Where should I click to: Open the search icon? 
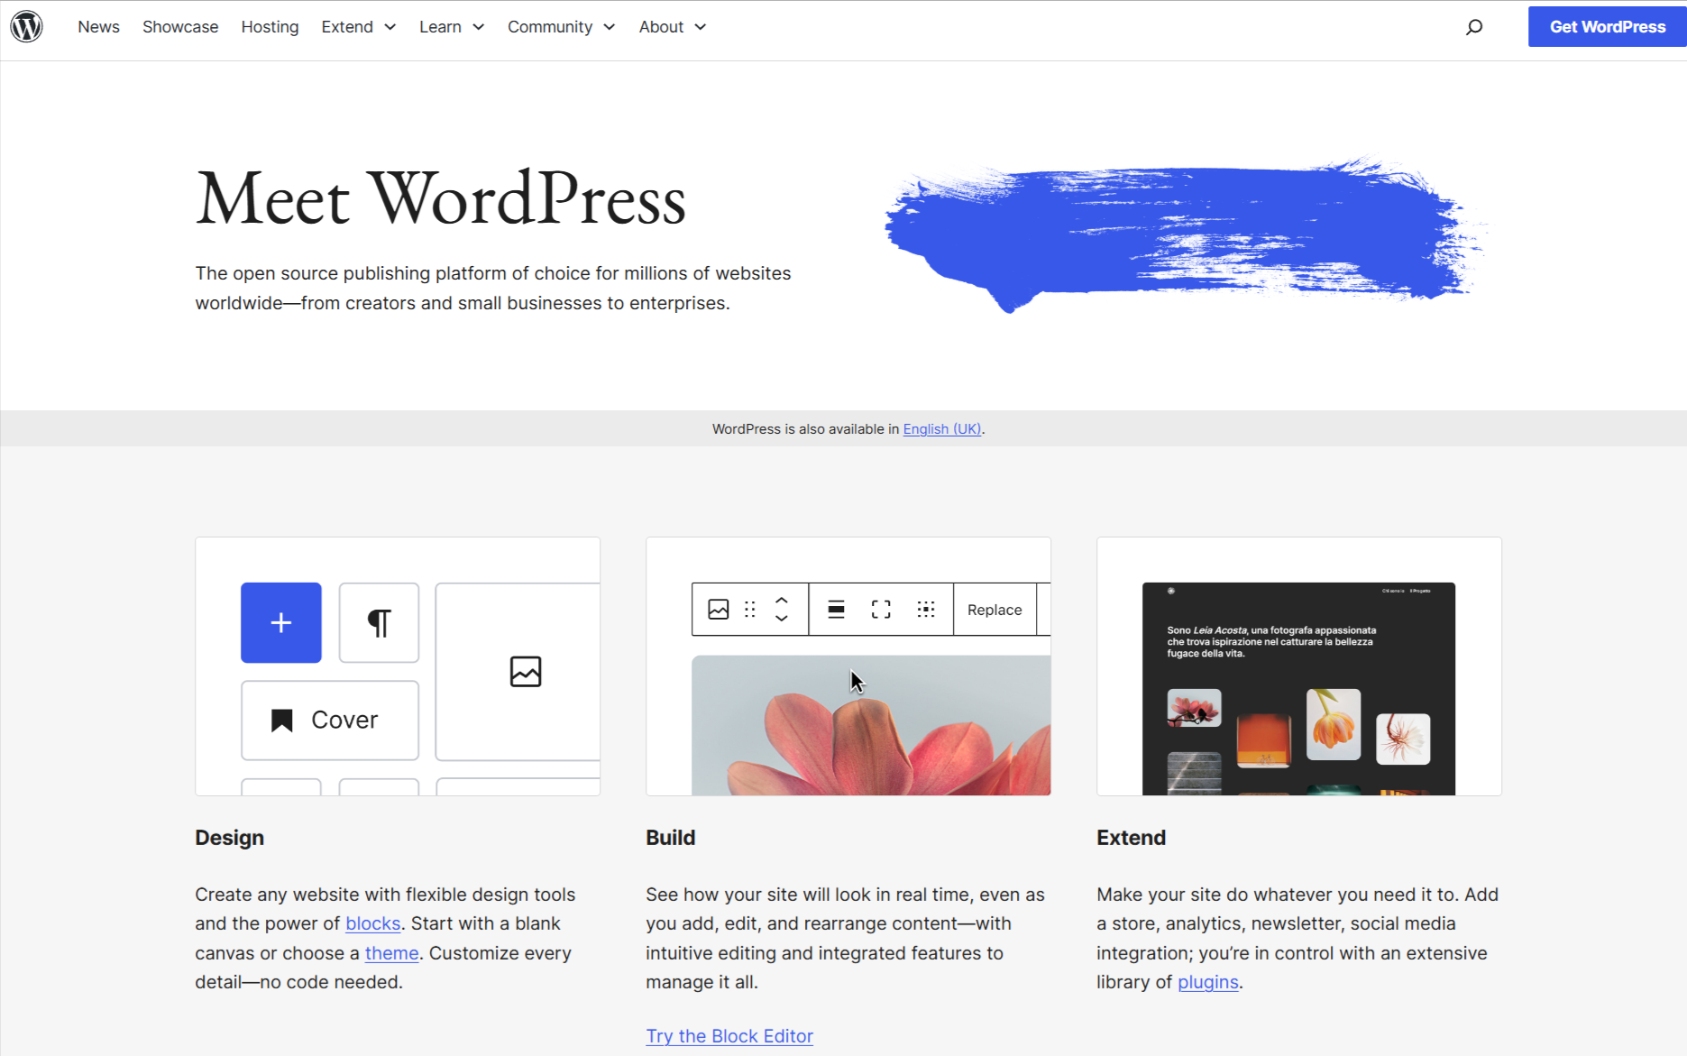1475,26
